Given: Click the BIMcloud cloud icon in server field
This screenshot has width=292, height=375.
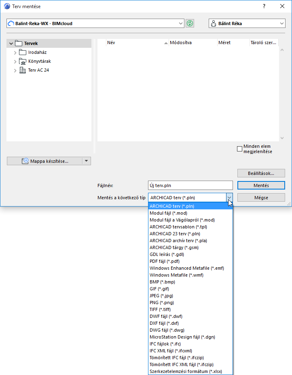Looking at the screenshot, I should tap(11, 23).
